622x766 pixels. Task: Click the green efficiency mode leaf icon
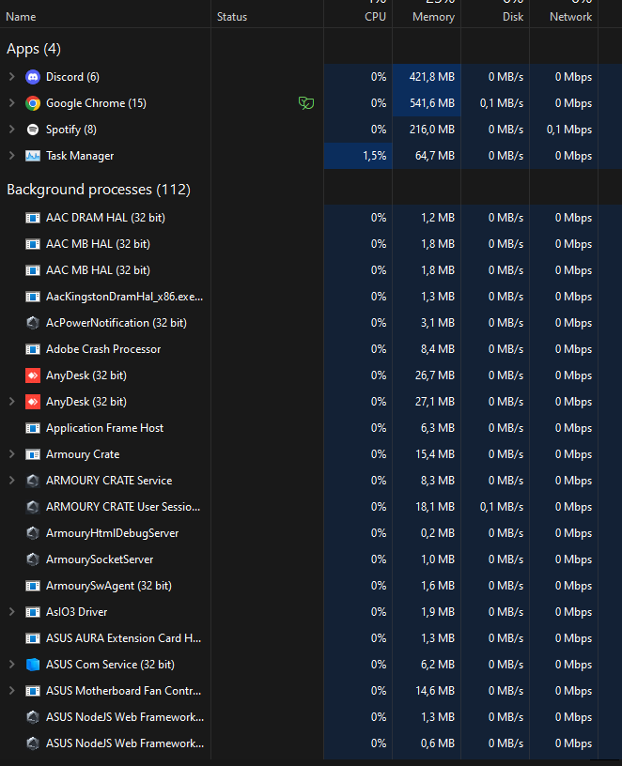306,103
